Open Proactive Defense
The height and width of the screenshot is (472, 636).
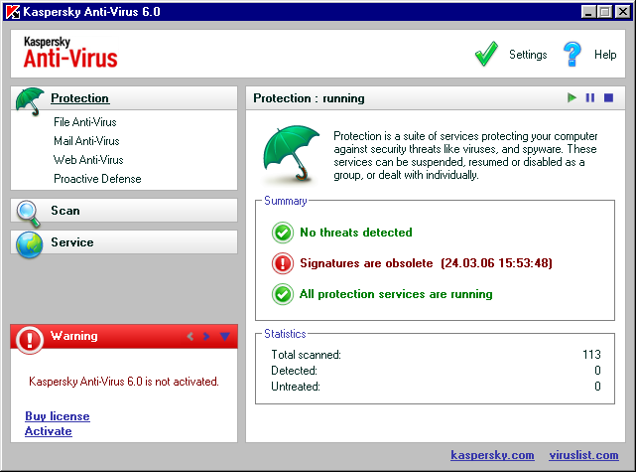97,179
